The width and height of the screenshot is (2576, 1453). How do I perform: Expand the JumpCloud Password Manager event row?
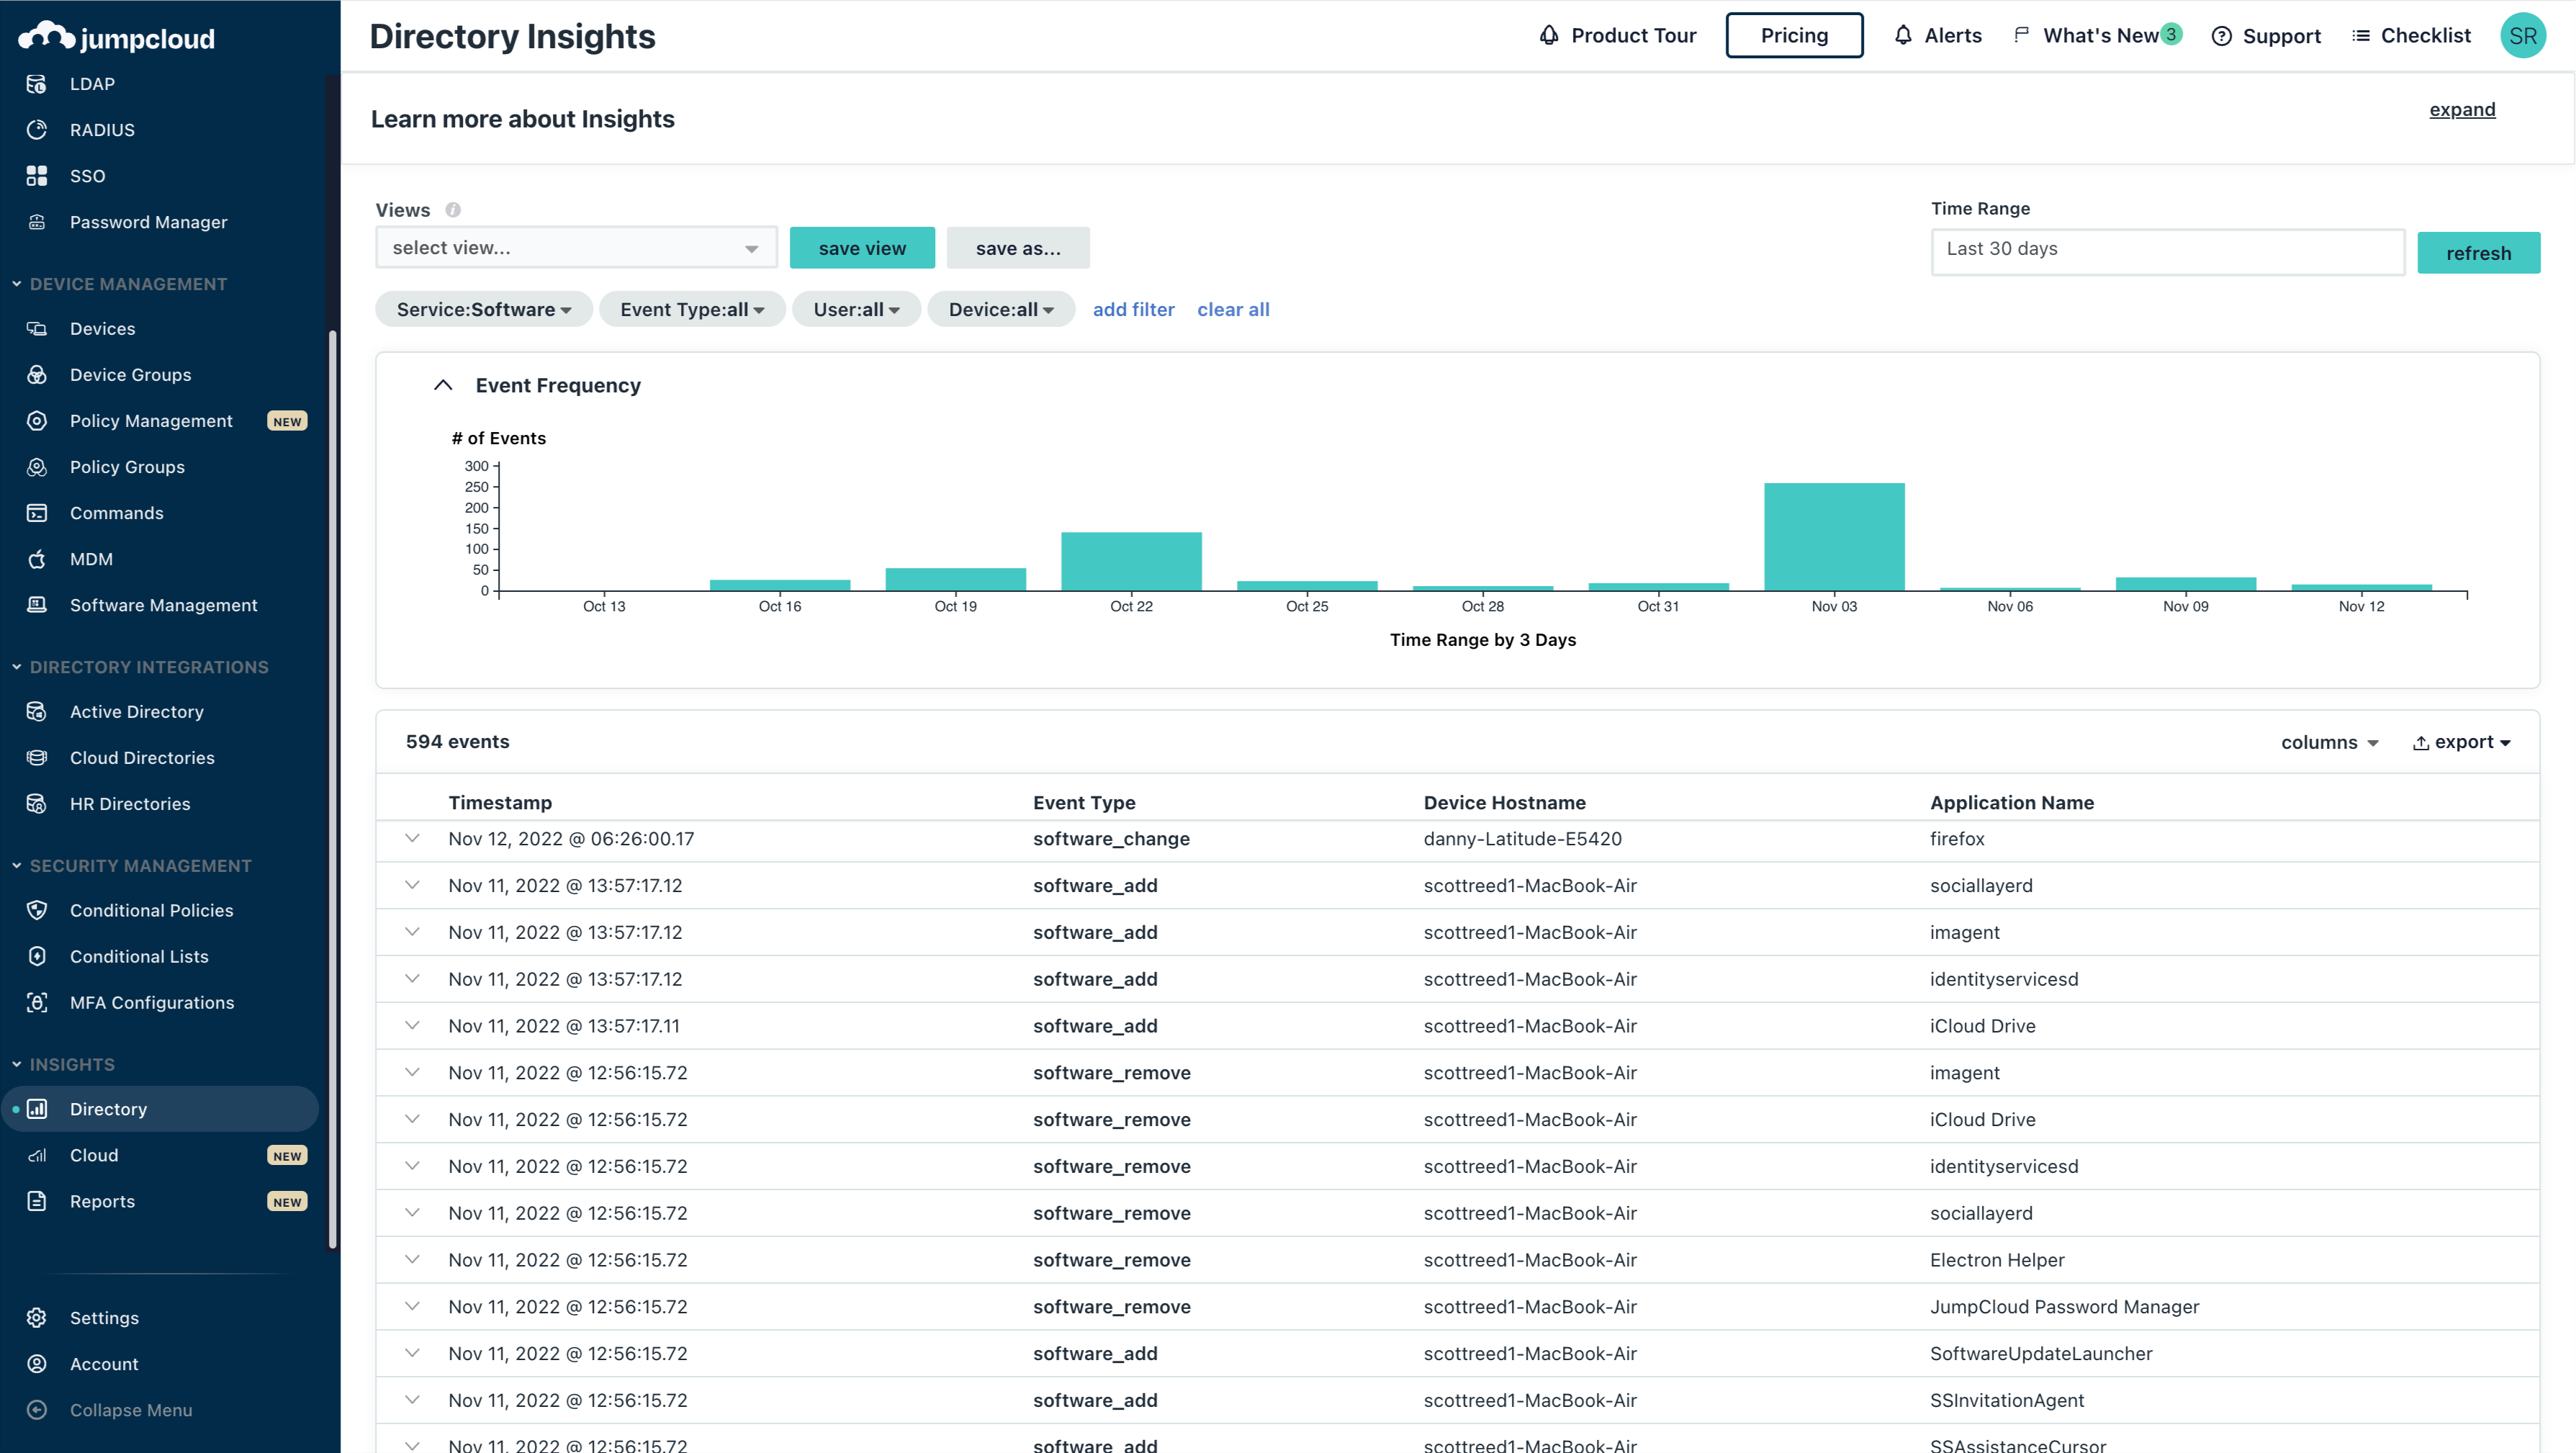(x=412, y=1306)
